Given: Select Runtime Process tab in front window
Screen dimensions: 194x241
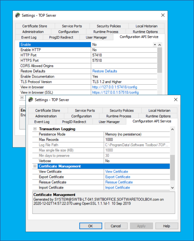Looking at the screenshot, I should (x=119, y=116).
